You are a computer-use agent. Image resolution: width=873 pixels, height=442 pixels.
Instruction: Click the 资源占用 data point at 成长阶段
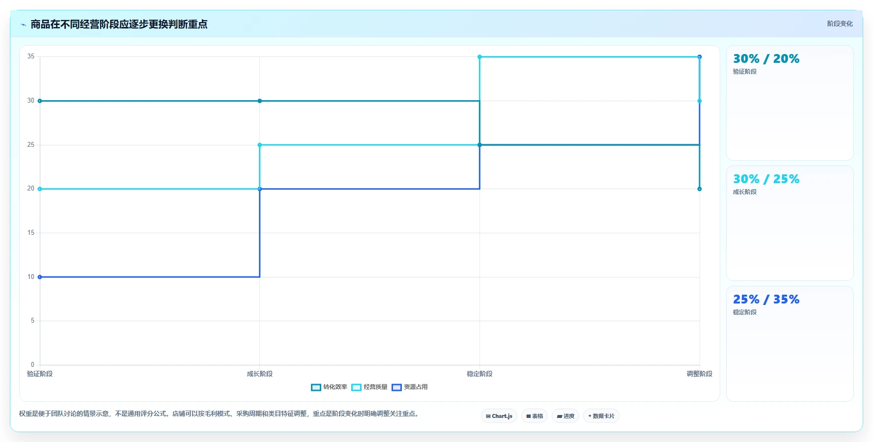[260, 189]
